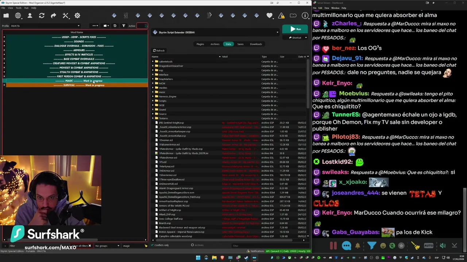Click the blue funnel filter icon in Social Stream
This screenshot has width=467, height=262.
click(x=371, y=246)
